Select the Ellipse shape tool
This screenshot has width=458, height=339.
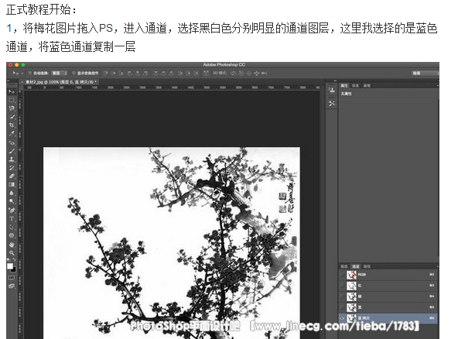pos(12,235)
